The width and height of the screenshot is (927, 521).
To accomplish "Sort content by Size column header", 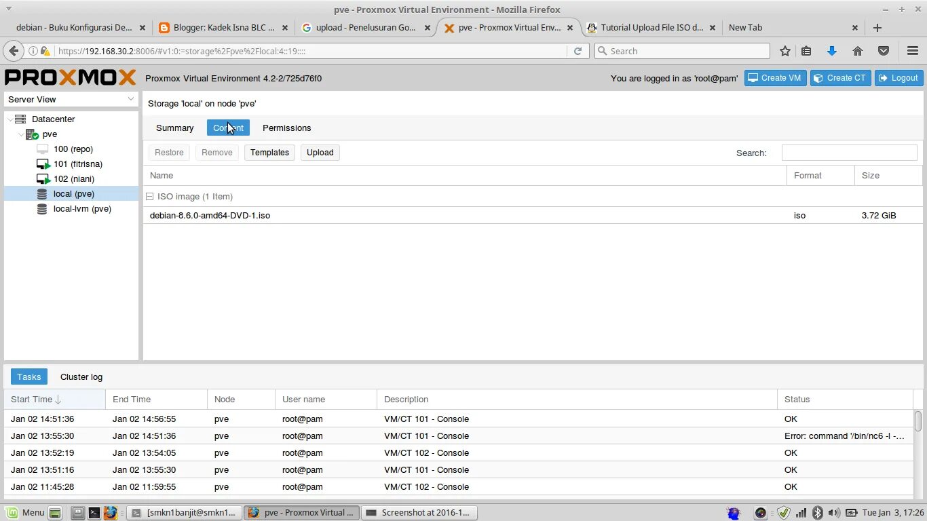I will 888,176.
